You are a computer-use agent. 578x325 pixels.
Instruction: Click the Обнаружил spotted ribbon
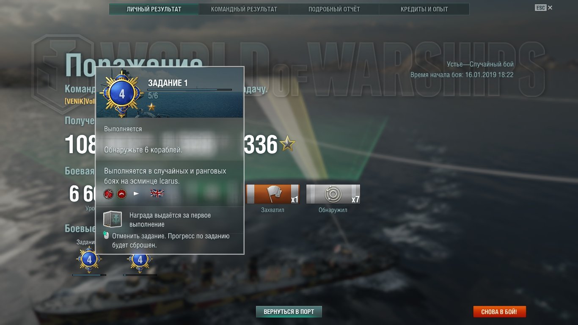point(333,194)
